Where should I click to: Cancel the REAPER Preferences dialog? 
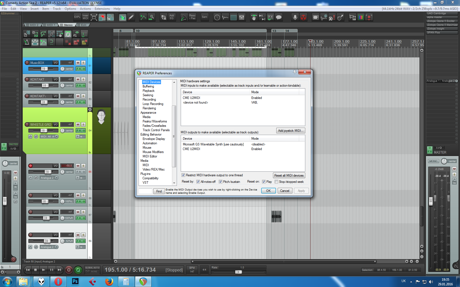[285, 191]
